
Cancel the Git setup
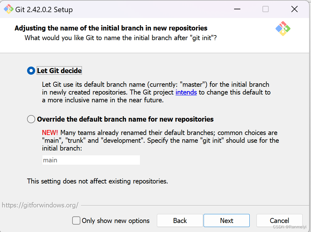[279, 220]
